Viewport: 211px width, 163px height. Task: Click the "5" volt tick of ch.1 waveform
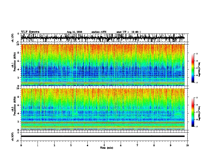pyautogui.click(x=18, y=34)
